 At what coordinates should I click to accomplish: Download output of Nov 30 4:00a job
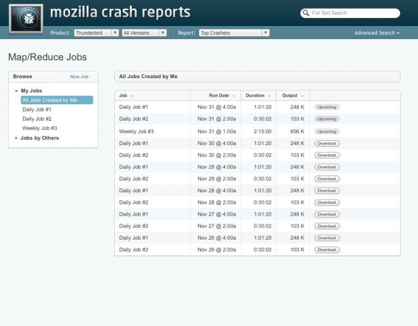click(x=327, y=143)
